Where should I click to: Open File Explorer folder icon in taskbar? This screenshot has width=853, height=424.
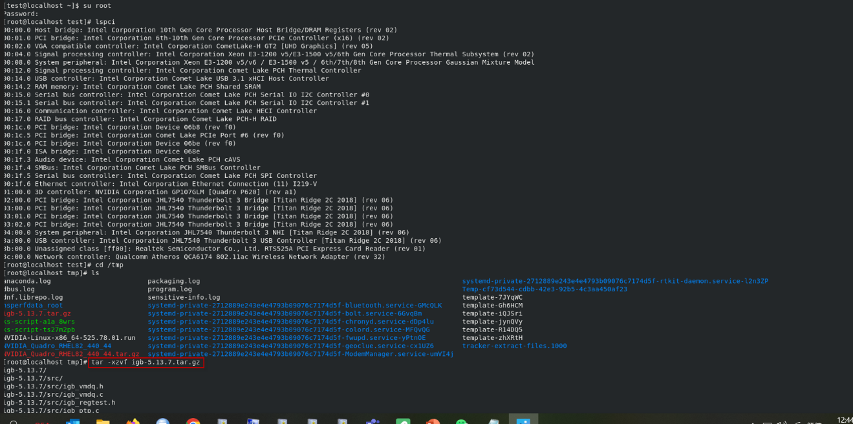pos(103,421)
